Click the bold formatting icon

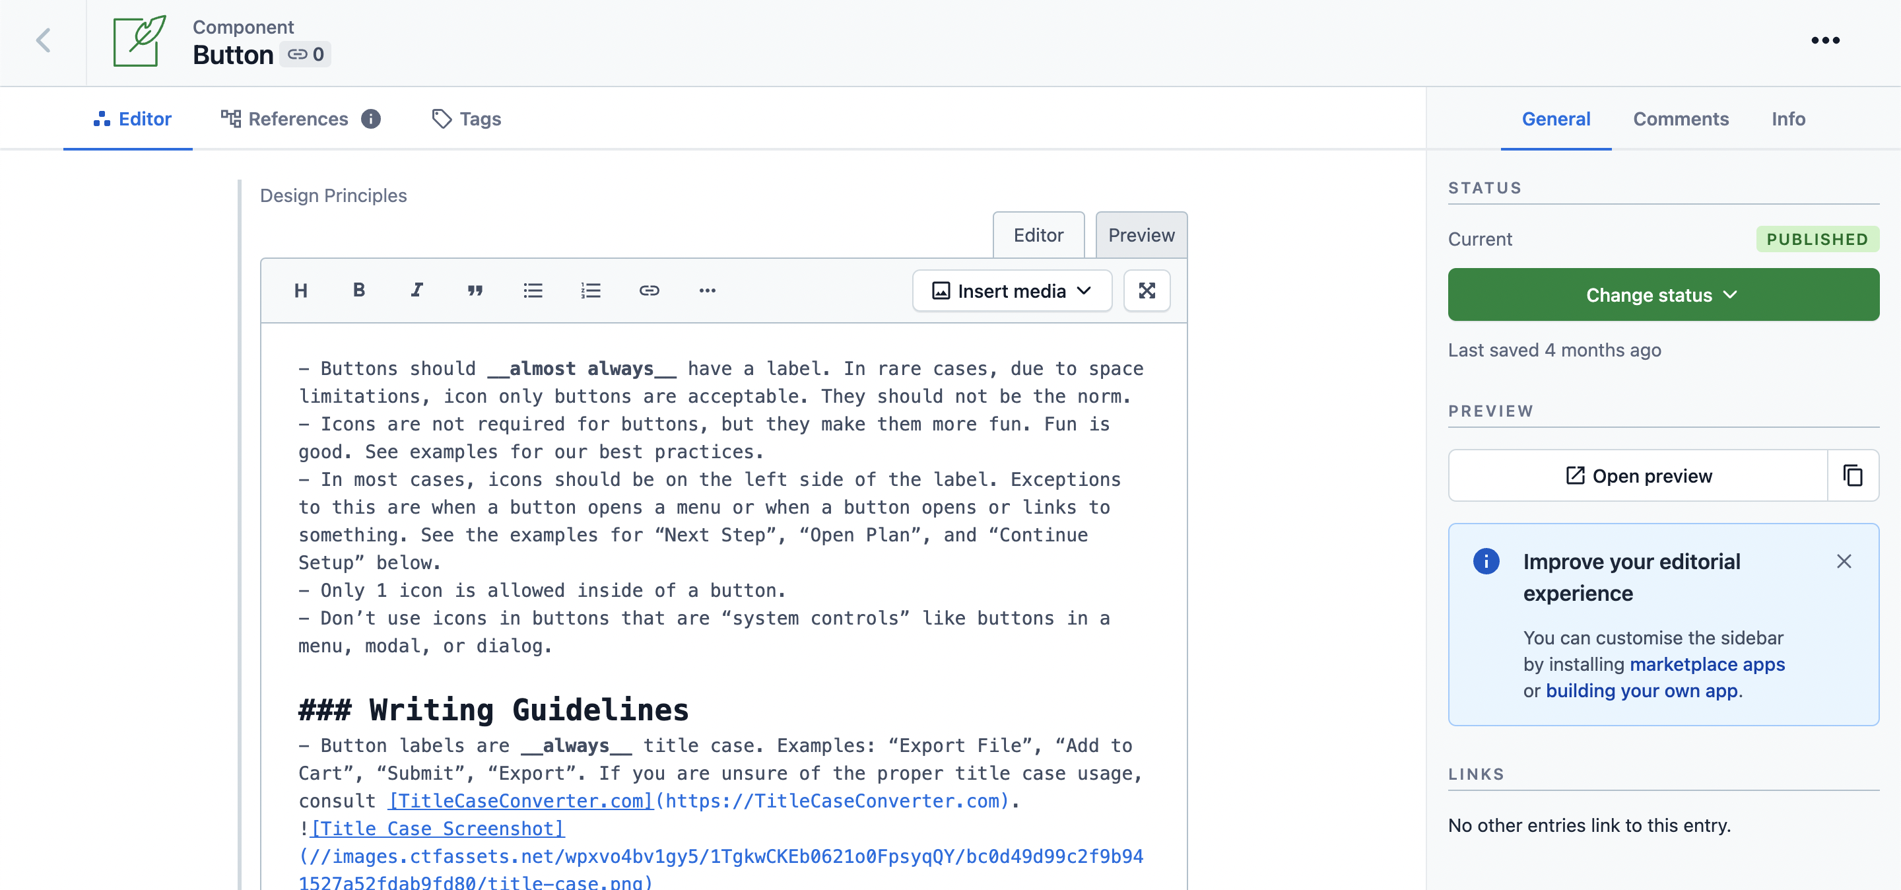(359, 290)
